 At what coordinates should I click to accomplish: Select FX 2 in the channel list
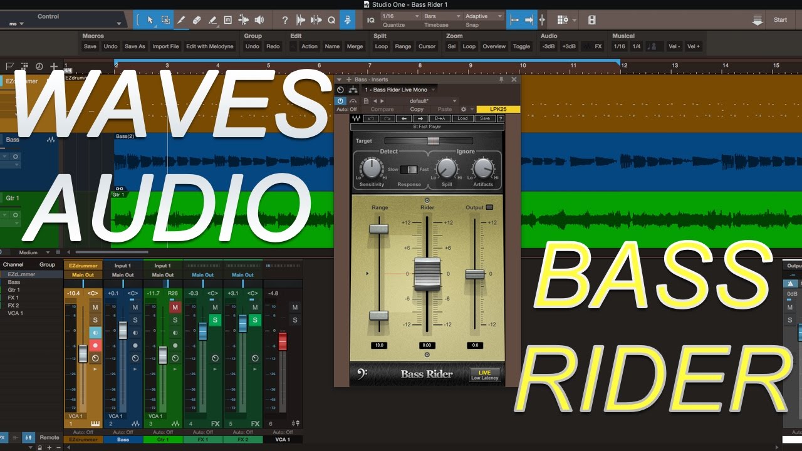click(13, 305)
